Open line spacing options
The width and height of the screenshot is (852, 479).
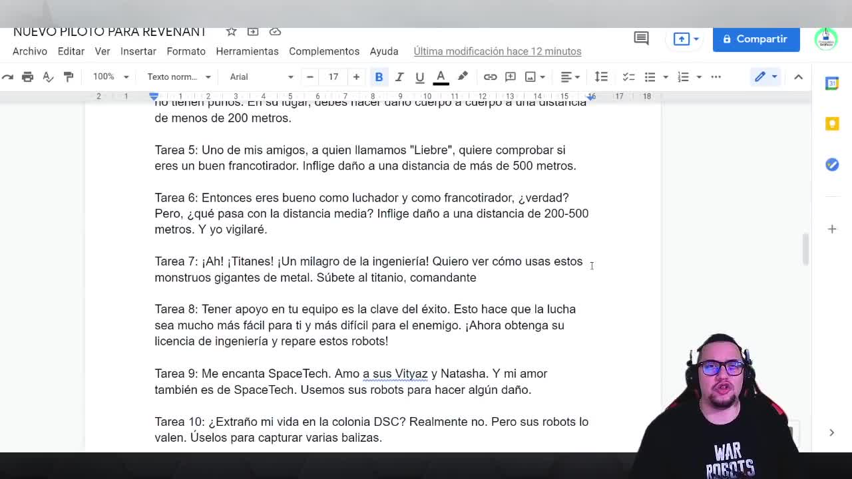point(601,77)
